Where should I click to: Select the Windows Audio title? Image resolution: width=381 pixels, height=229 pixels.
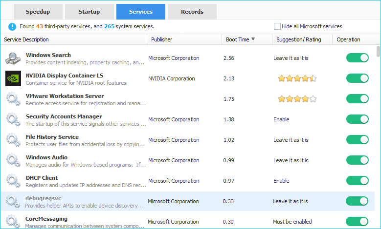coord(46,157)
